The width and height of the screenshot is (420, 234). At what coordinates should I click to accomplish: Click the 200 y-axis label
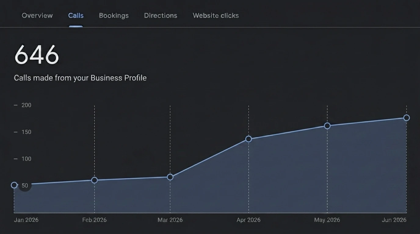(x=27, y=105)
